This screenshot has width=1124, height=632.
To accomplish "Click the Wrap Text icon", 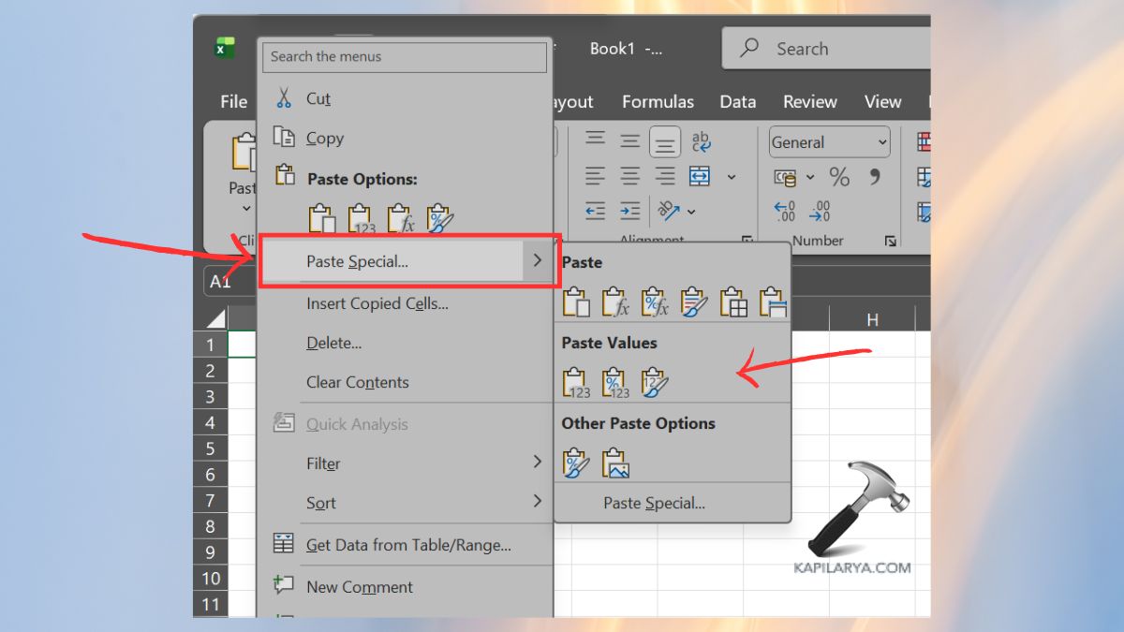I will (701, 142).
